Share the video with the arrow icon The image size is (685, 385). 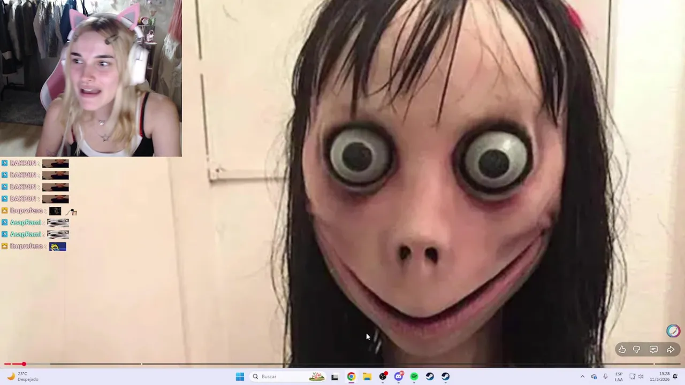point(671,350)
